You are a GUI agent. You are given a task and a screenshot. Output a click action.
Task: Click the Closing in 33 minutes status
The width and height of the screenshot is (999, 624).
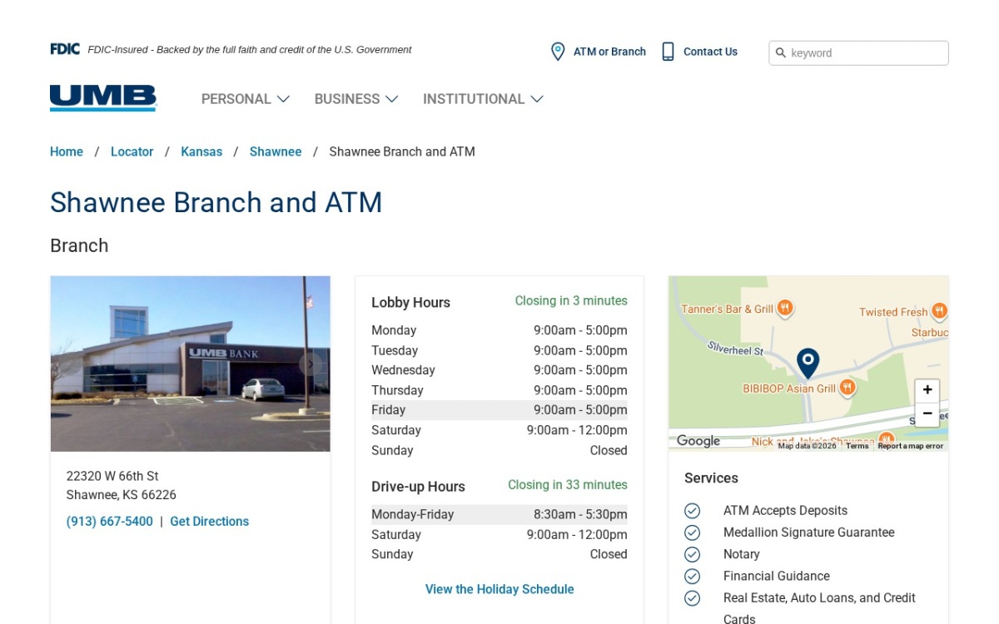pyautogui.click(x=568, y=485)
